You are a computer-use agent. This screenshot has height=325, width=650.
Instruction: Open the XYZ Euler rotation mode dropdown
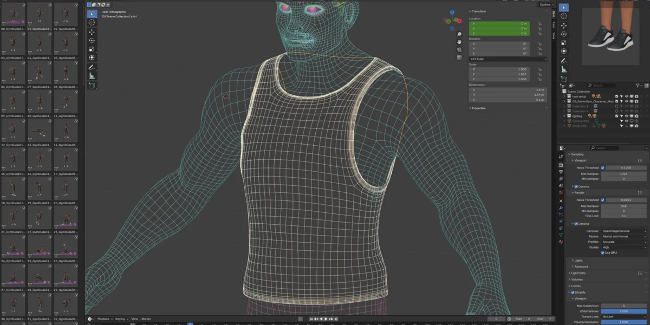tap(506, 58)
